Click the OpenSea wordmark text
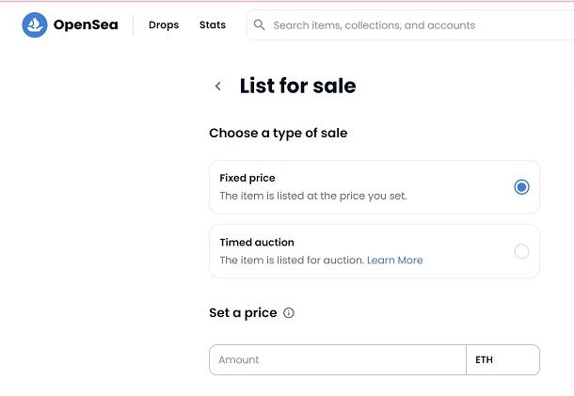 point(86,24)
